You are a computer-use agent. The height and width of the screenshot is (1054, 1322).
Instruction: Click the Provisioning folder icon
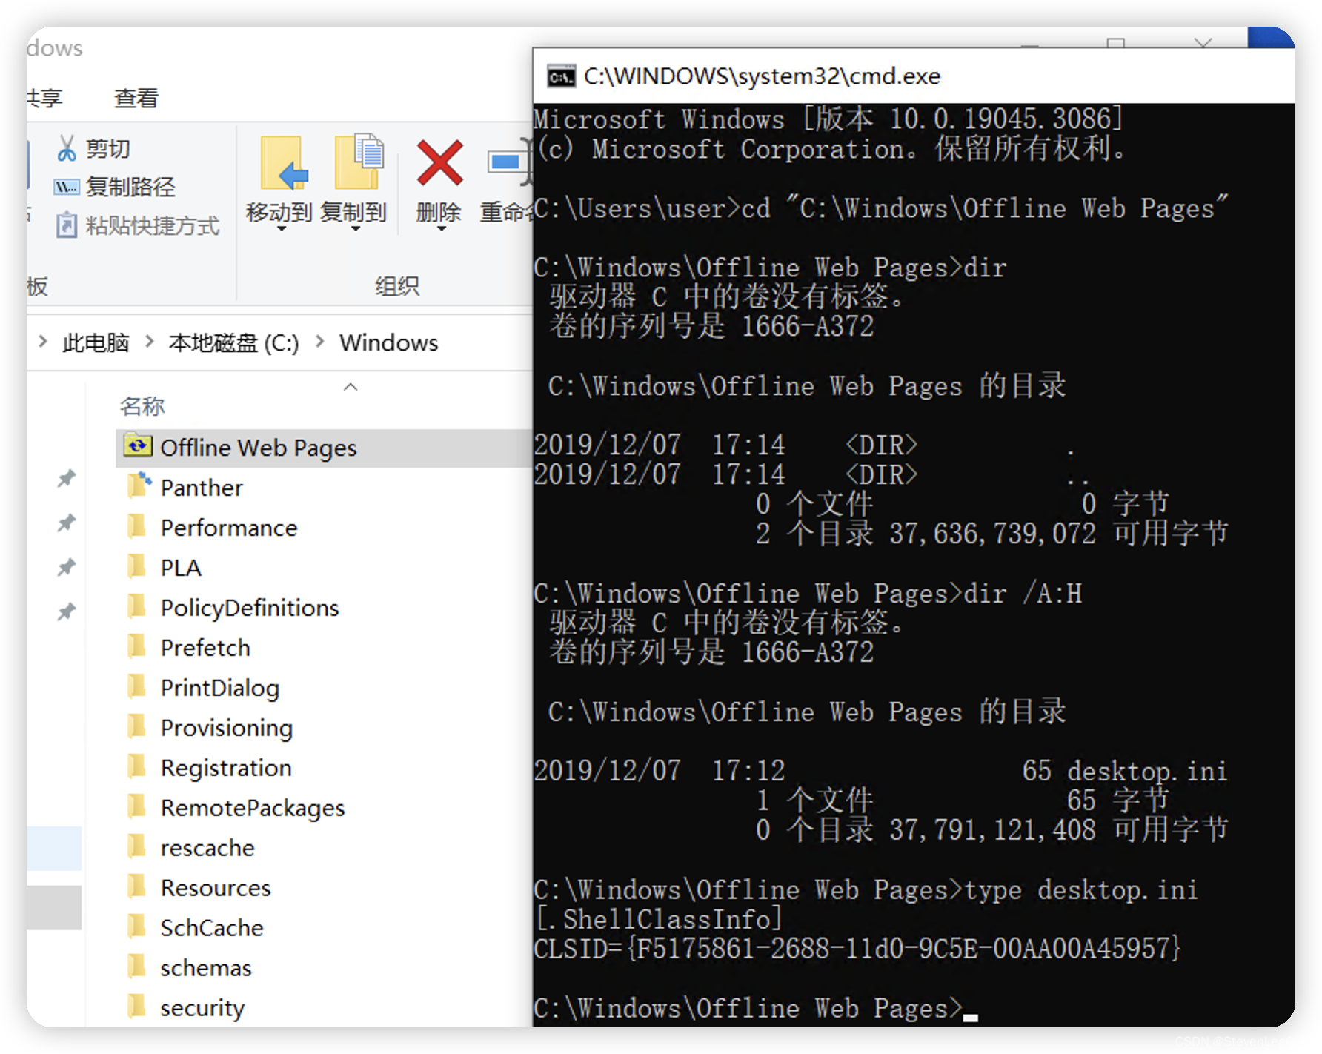pyautogui.click(x=137, y=726)
